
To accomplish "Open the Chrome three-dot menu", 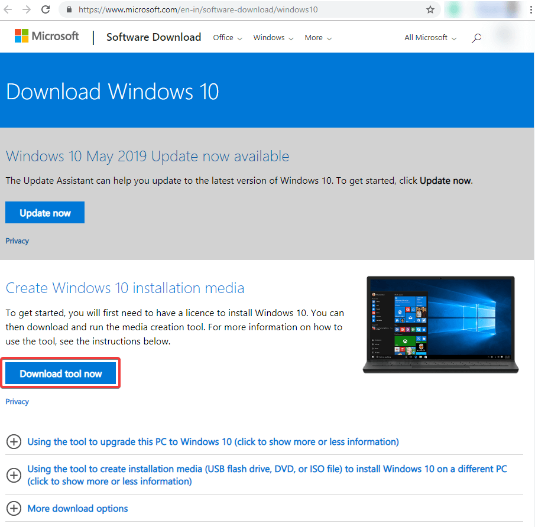I will pos(531,9).
